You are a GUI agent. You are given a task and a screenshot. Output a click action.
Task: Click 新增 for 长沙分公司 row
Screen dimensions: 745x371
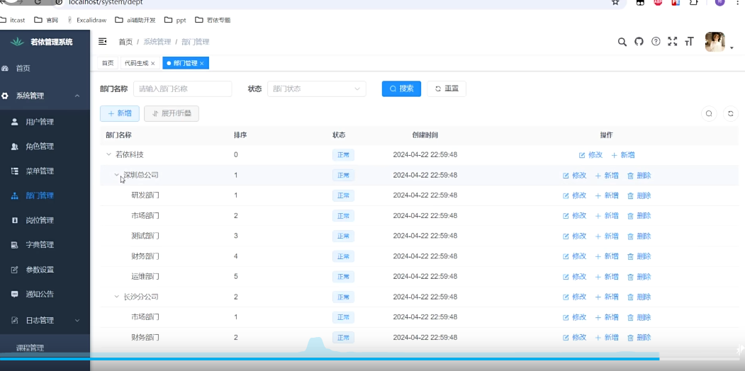point(607,297)
